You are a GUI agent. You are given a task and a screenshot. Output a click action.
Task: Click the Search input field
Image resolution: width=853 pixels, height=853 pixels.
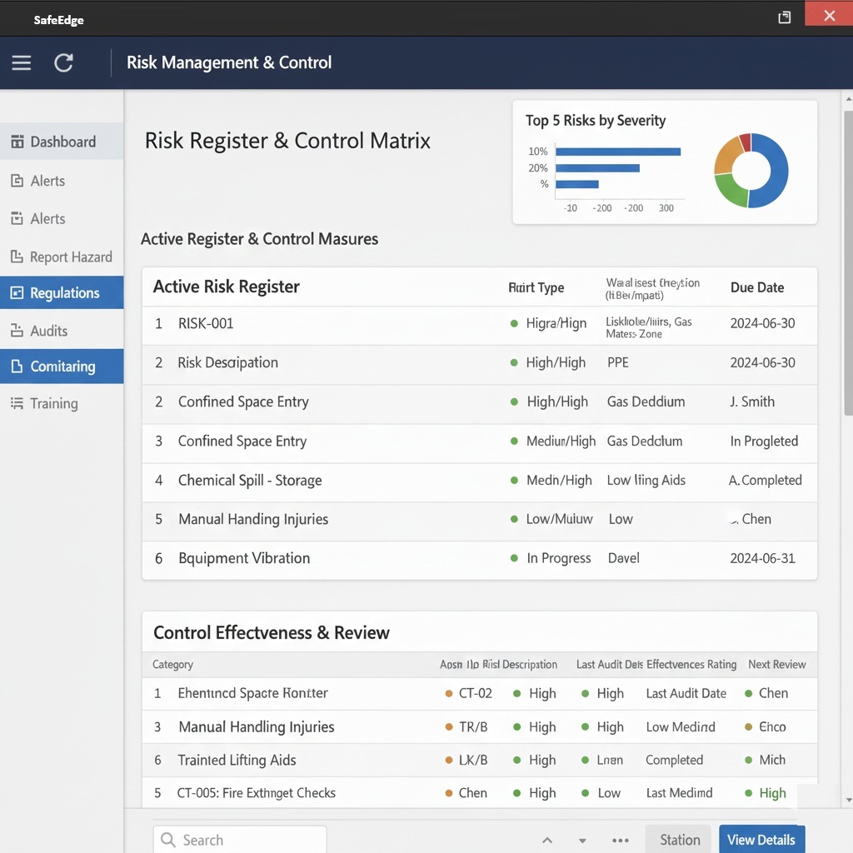click(x=250, y=840)
